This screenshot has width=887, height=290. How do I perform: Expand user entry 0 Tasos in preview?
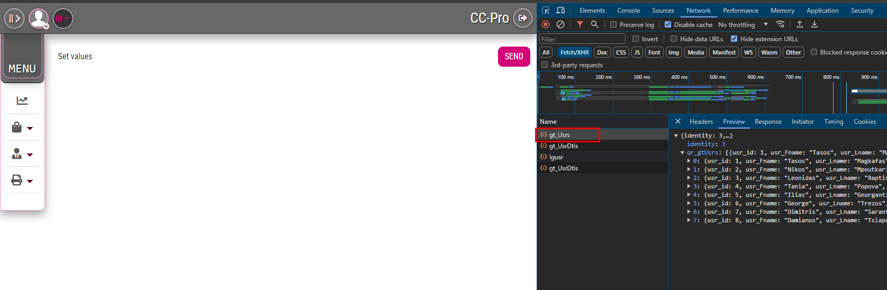coord(689,161)
